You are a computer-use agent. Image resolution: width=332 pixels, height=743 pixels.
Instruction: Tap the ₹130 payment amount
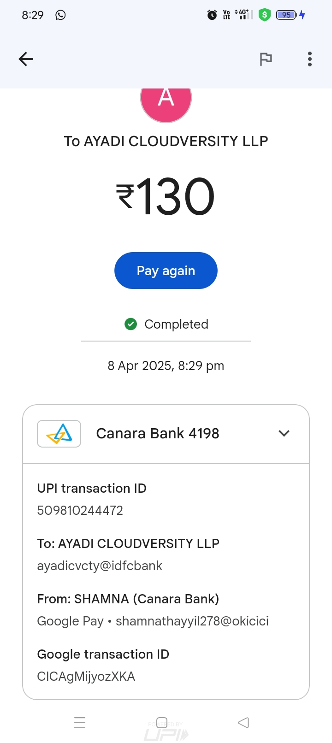tap(166, 197)
